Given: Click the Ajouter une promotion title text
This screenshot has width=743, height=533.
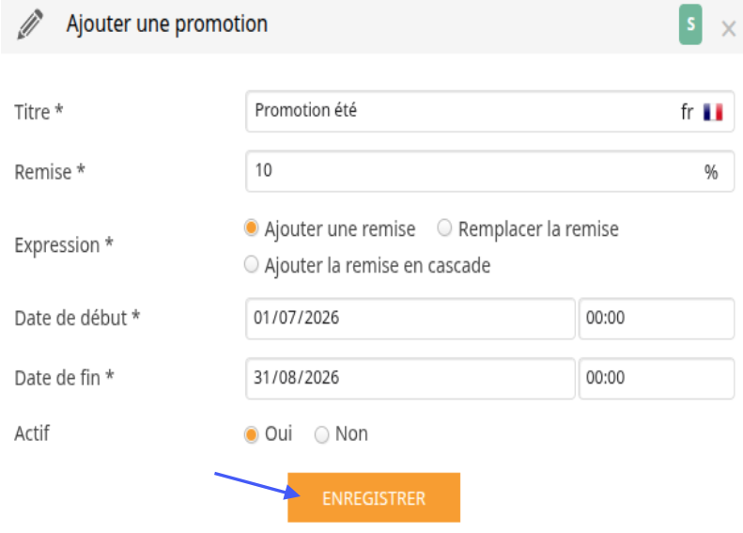Looking at the screenshot, I should (x=167, y=24).
